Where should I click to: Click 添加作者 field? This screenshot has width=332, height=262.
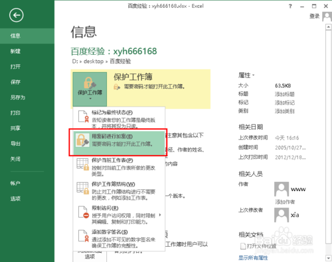pyautogui.click(x=285, y=202)
